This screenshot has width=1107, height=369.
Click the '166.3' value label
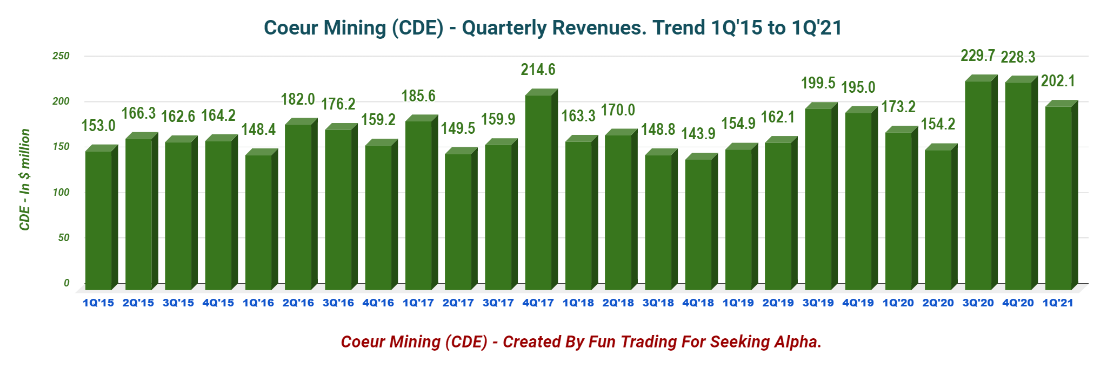[x=138, y=113]
